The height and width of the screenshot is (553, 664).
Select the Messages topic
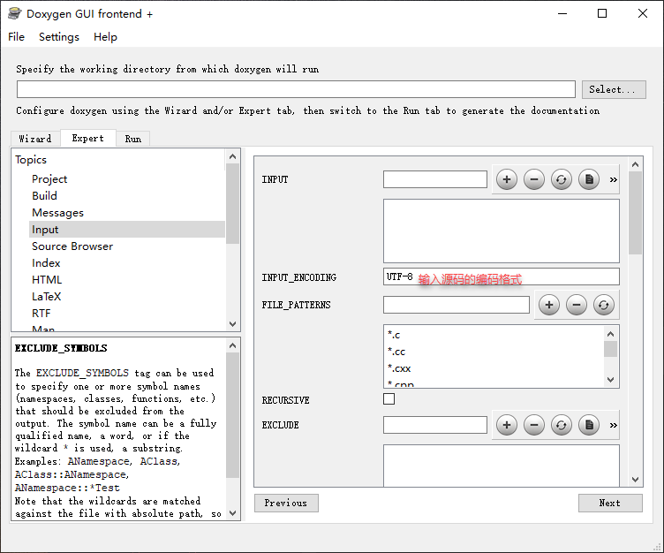pos(57,213)
